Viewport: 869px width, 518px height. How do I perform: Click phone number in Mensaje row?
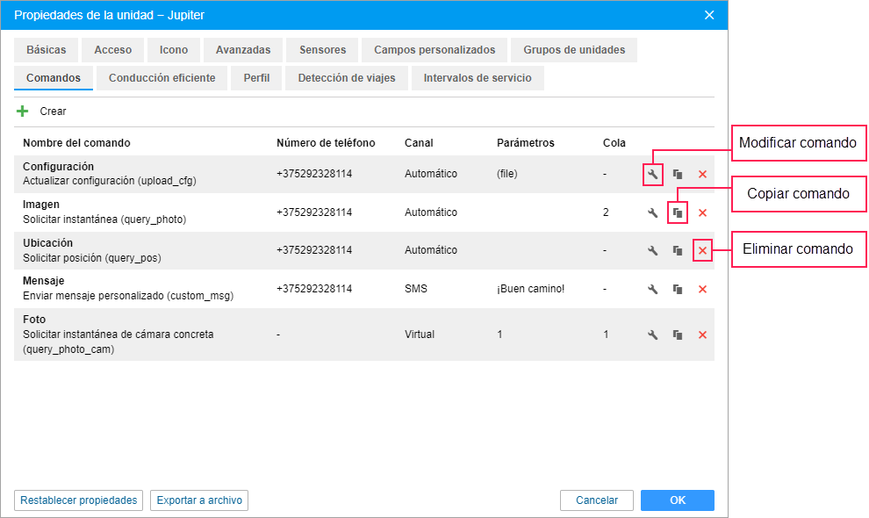click(x=314, y=289)
